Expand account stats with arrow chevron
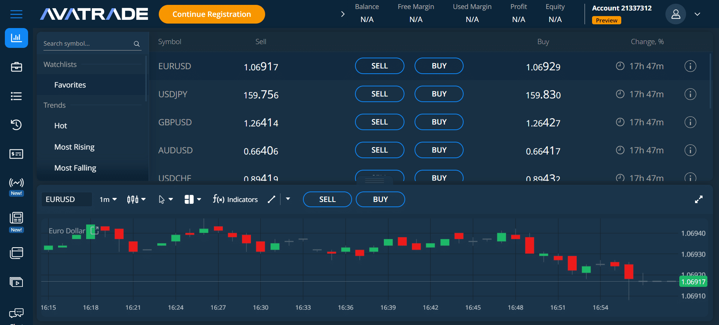719x325 pixels. coord(343,14)
